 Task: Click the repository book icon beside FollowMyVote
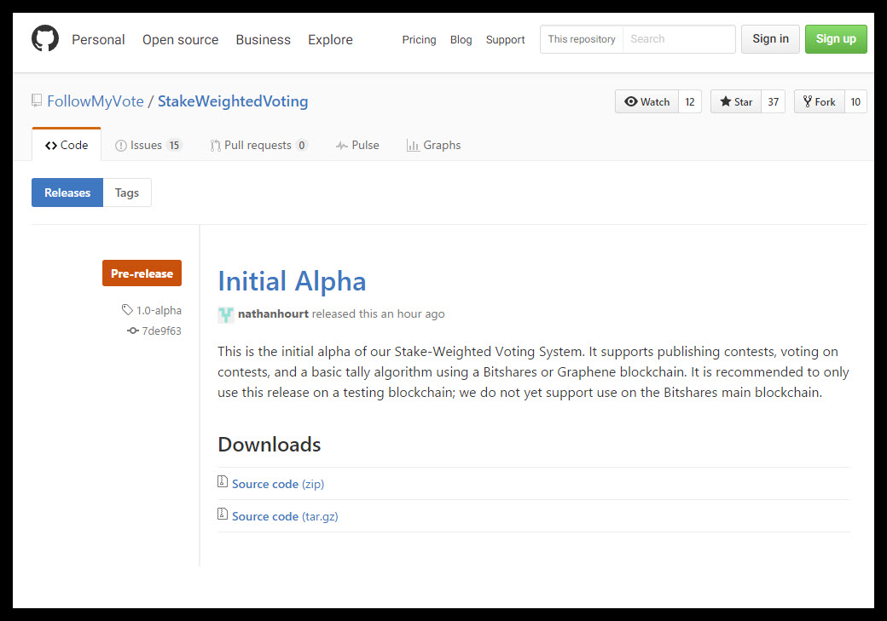(x=37, y=101)
